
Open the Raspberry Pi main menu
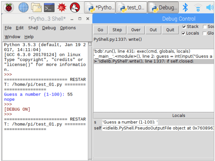coord(8,7)
